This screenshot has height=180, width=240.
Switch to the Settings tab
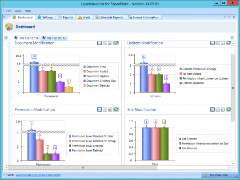pyautogui.click(x=45, y=17)
